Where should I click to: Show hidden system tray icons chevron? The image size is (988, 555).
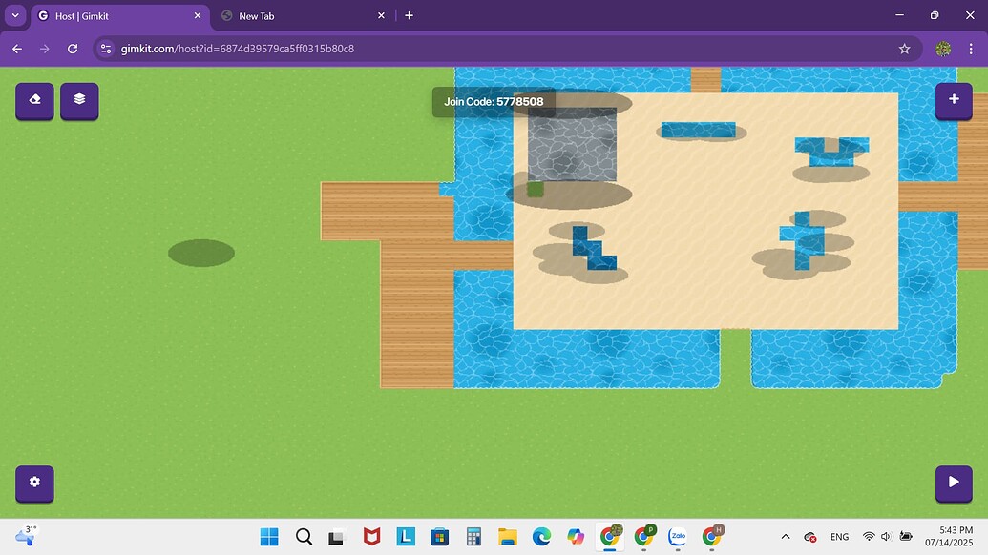pos(786,537)
